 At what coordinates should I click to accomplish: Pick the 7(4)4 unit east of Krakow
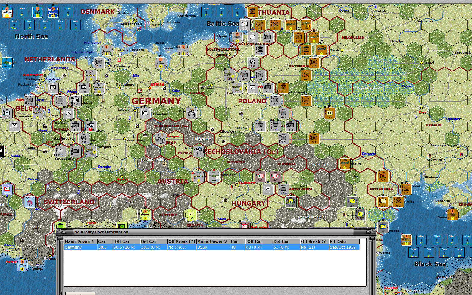(275, 126)
